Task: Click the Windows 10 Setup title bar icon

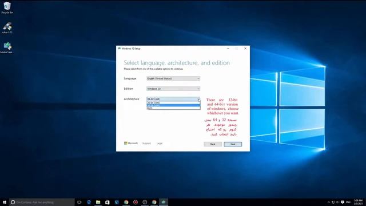Action: point(120,49)
